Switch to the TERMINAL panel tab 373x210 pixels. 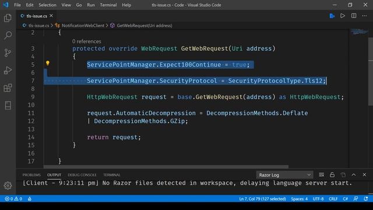(x=112, y=175)
